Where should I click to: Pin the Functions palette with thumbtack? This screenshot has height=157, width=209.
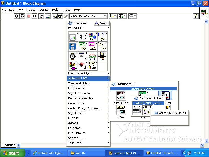click(x=70, y=23)
